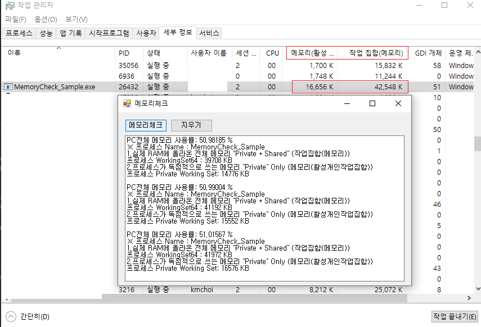
Task: Switch to the 서비스 tab
Action: click(209, 33)
